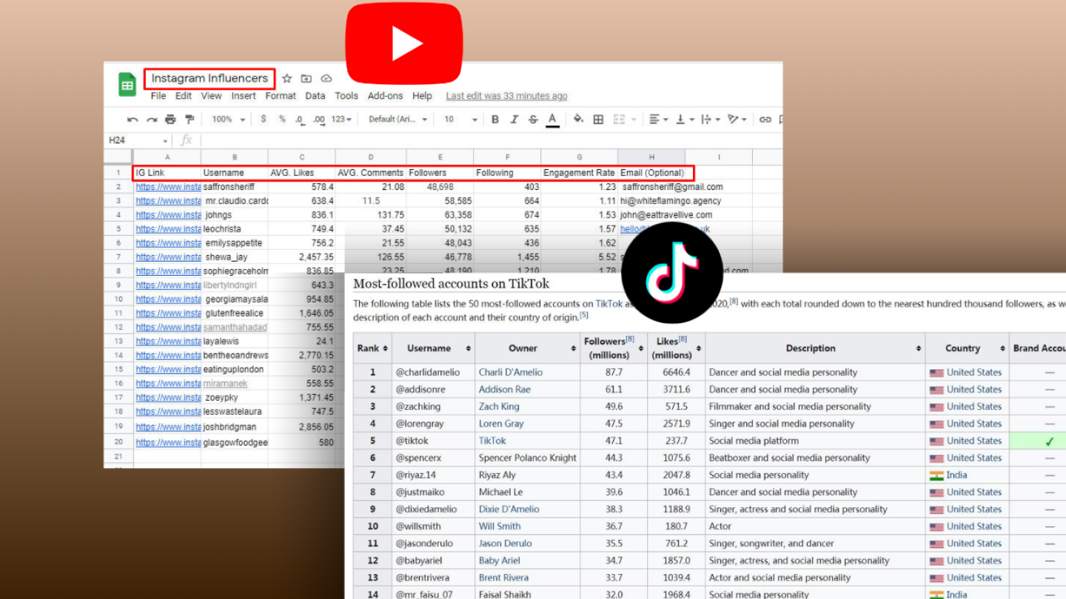Screen dimensions: 1066x599
Task: Open the Insert menu
Action: tap(244, 96)
